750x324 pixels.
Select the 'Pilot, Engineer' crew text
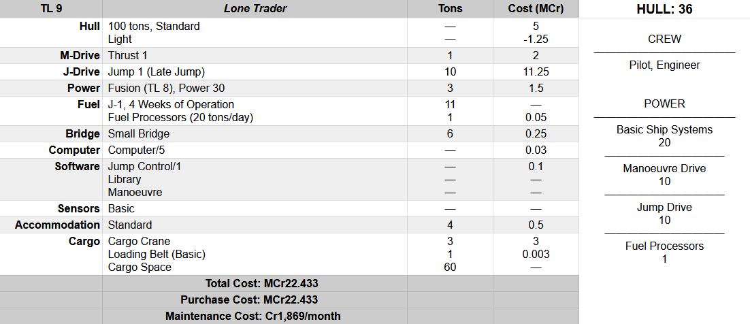coord(664,65)
